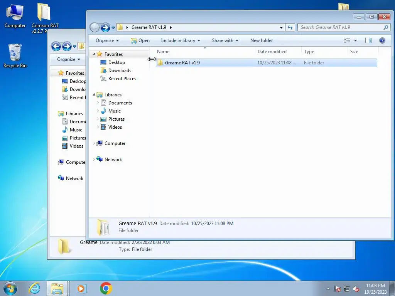
Task: Launch Google Chrome from taskbar
Action: click(x=106, y=288)
